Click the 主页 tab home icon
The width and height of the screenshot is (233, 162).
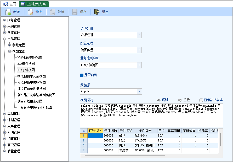pyautogui.click(x=5, y=4)
